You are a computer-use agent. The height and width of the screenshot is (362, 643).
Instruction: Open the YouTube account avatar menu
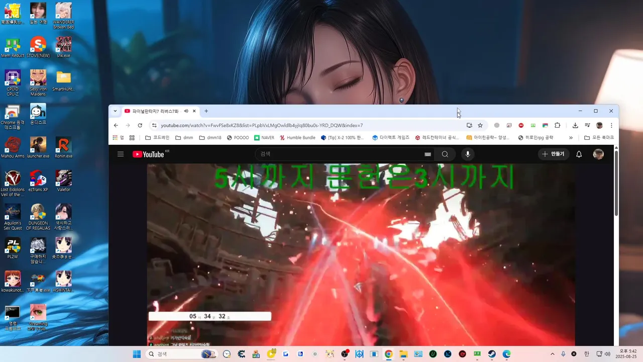598,154
